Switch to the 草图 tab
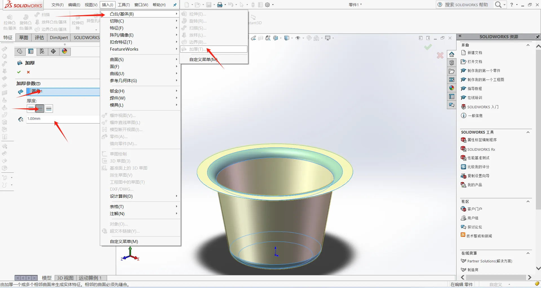 click(x=24, y=37)
